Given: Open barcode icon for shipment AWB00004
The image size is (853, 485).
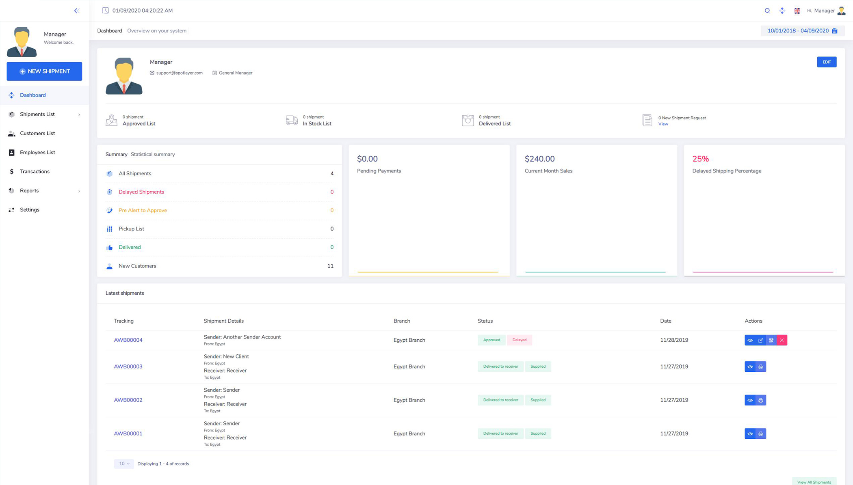Looking at the screenshot, I should pos(771,340).
